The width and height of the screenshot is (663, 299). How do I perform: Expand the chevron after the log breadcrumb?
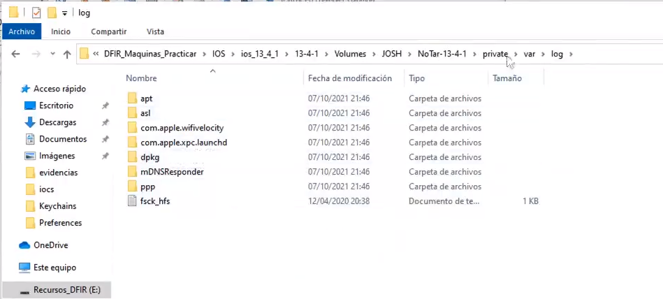pos(571,54)
